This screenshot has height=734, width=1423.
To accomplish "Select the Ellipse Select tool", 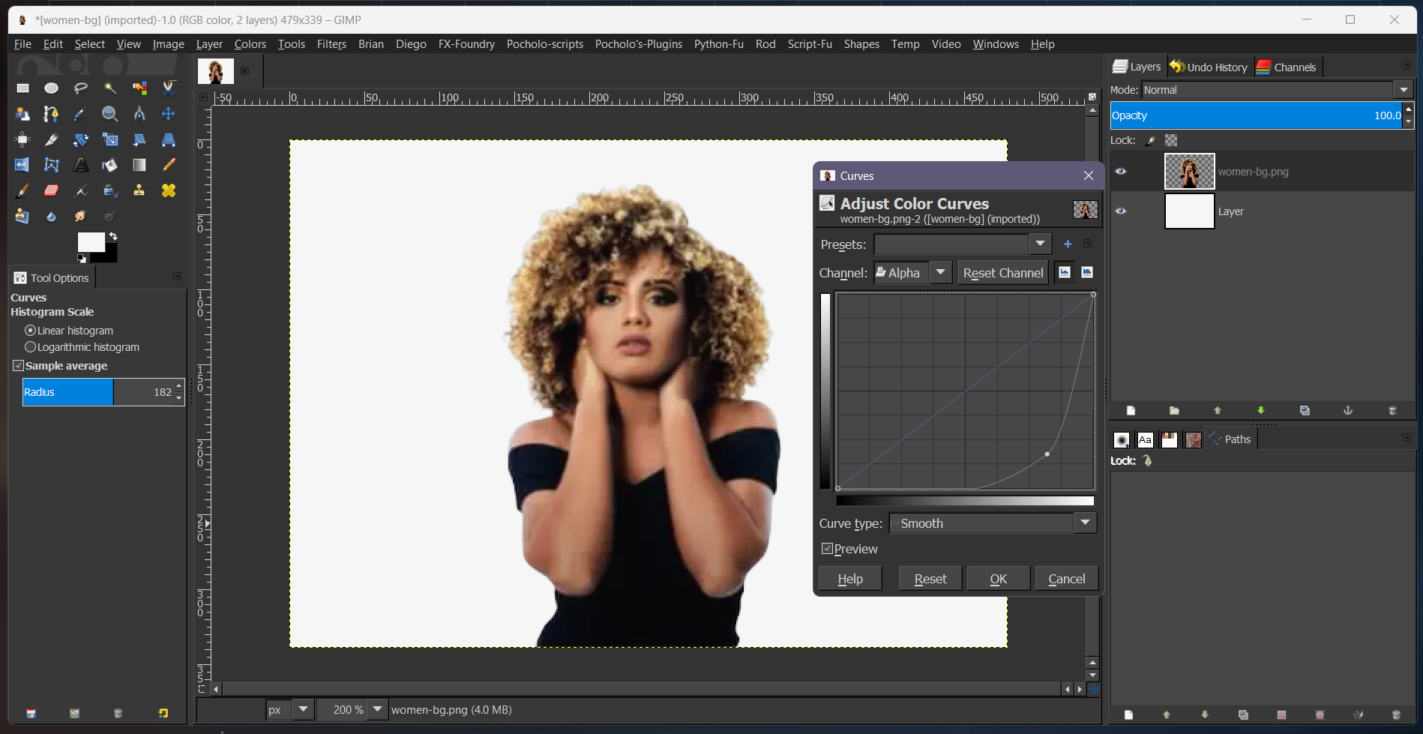I will tap(51, 88).
